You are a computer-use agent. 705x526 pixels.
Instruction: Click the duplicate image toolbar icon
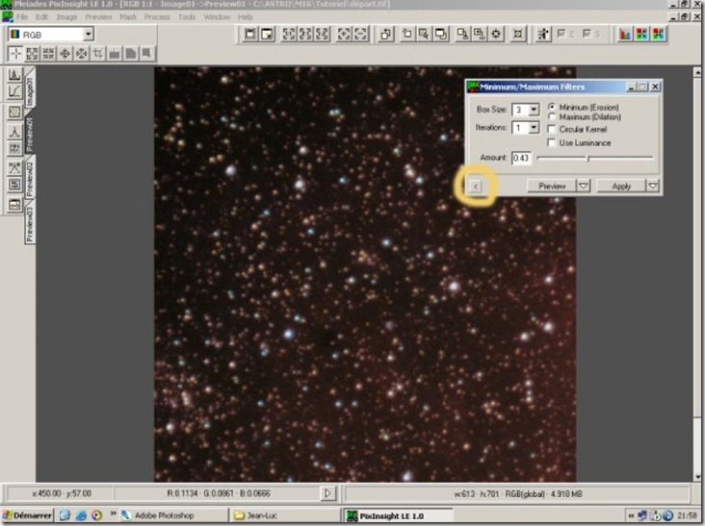point(385,34)
